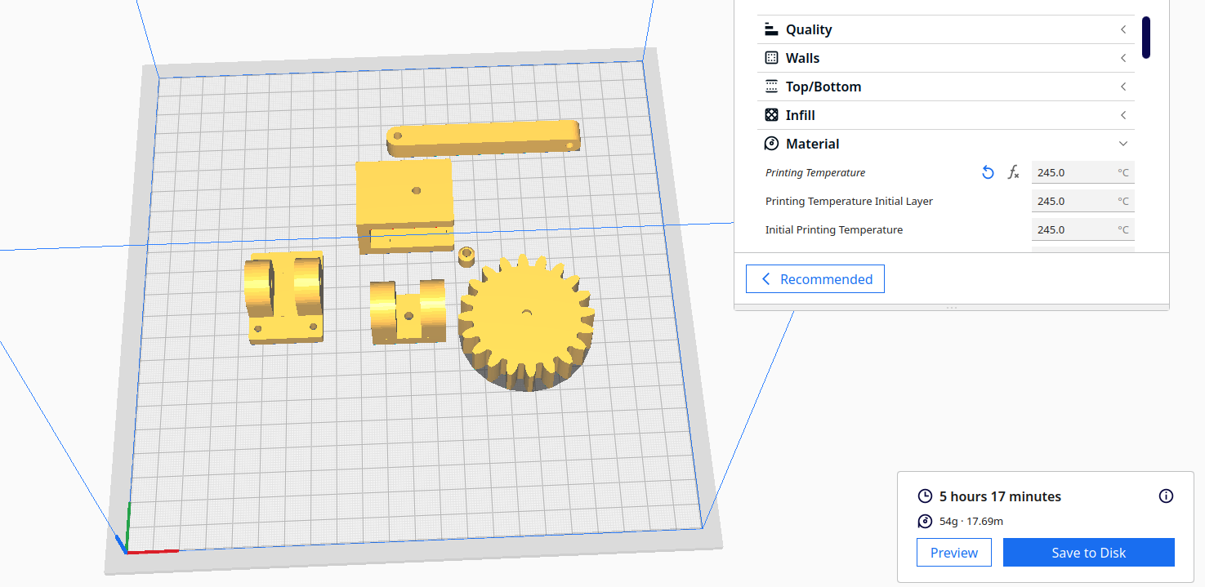This screenshot has height=587, width=1205.
Task: Click the '5 hours 17 minutes' estimate
Action: point(1000,496)
